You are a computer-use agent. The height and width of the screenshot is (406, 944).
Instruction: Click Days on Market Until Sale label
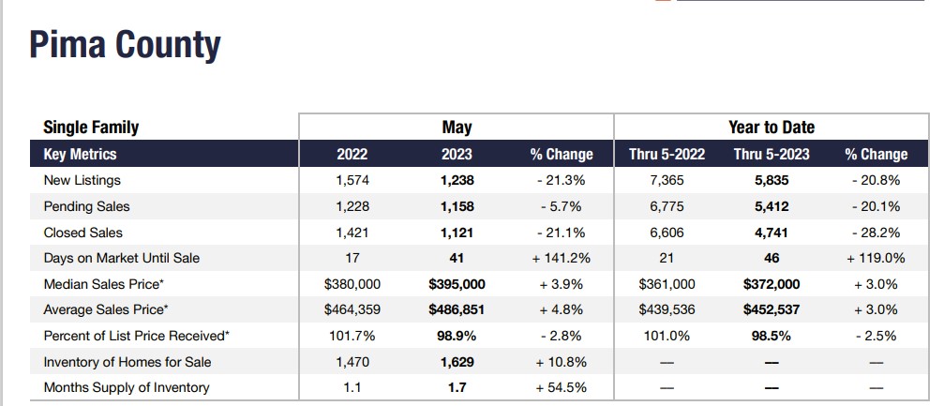click(122, 258)
